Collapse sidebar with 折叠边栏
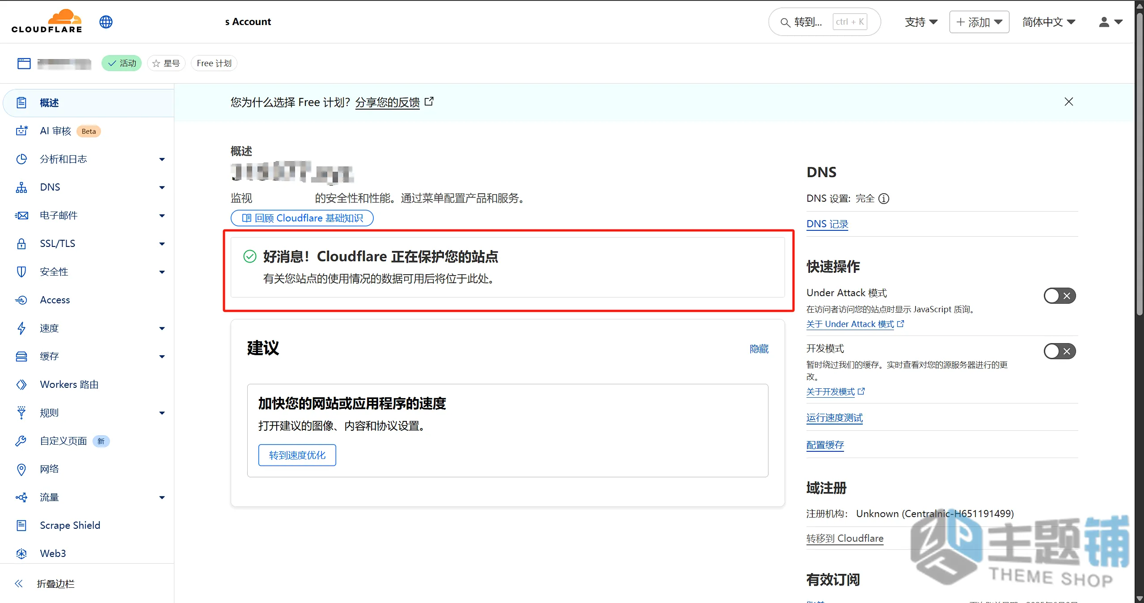This screenshot has height=603, width=1144. pyautogui.click(x=45, y=584)
